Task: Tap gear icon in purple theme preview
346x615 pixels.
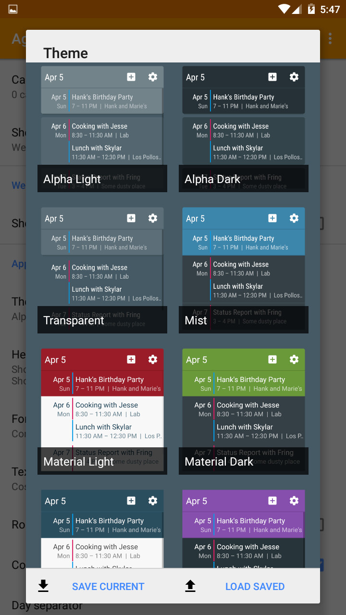Action: click(x=294, y=501)
